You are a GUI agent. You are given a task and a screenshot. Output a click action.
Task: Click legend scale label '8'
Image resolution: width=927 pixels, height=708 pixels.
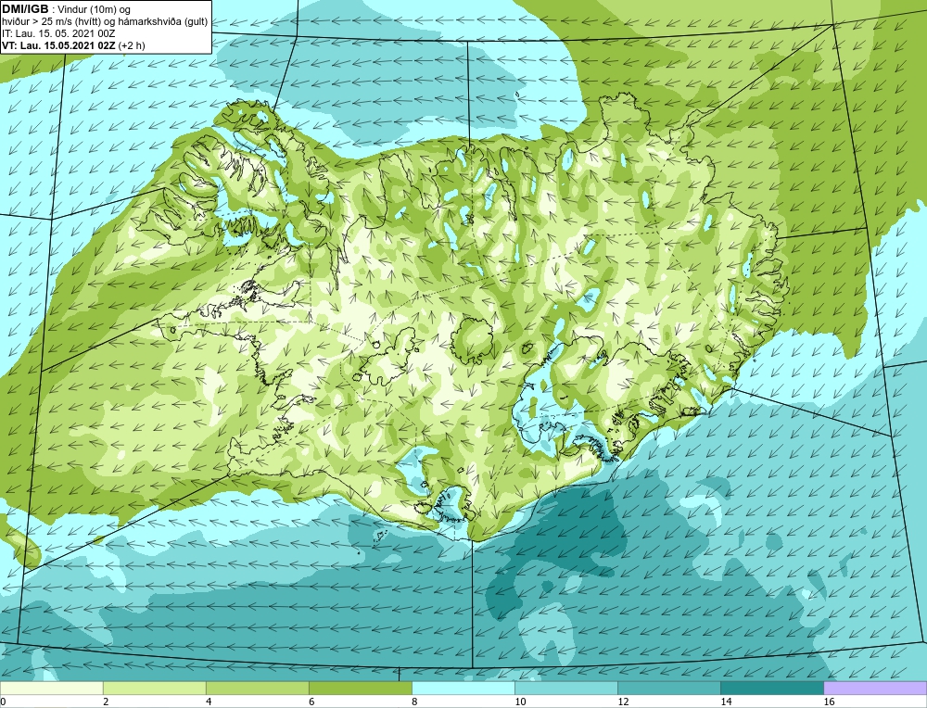coord(414,702)
